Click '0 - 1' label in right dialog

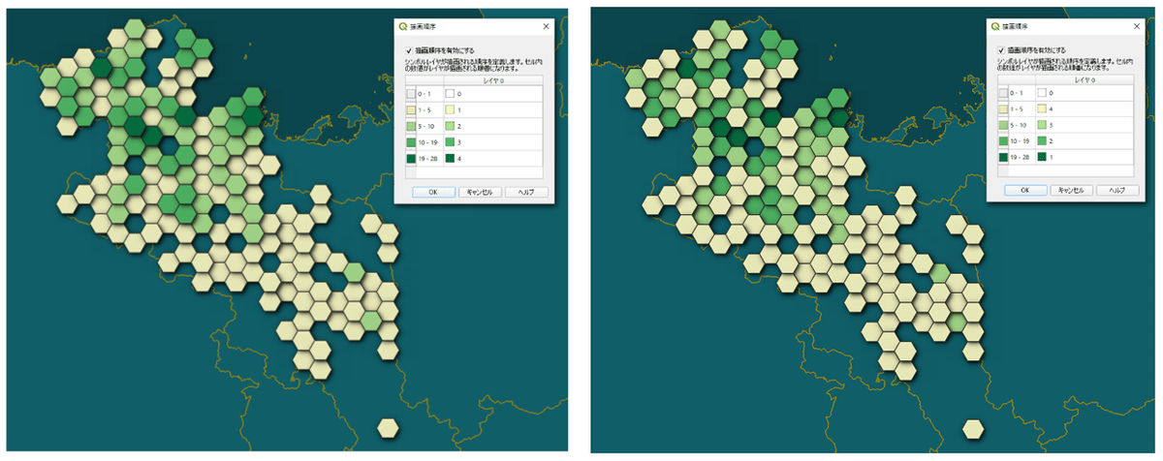coord(1016,94)
